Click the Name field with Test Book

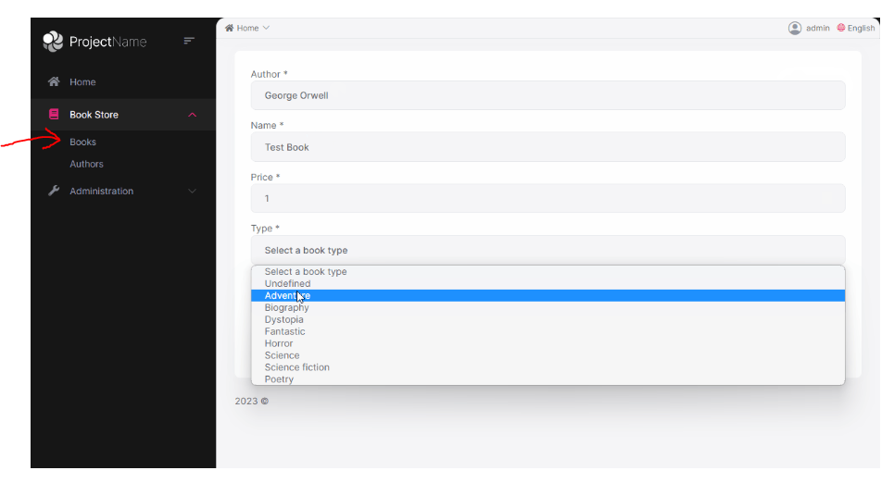tap(548, 147)
